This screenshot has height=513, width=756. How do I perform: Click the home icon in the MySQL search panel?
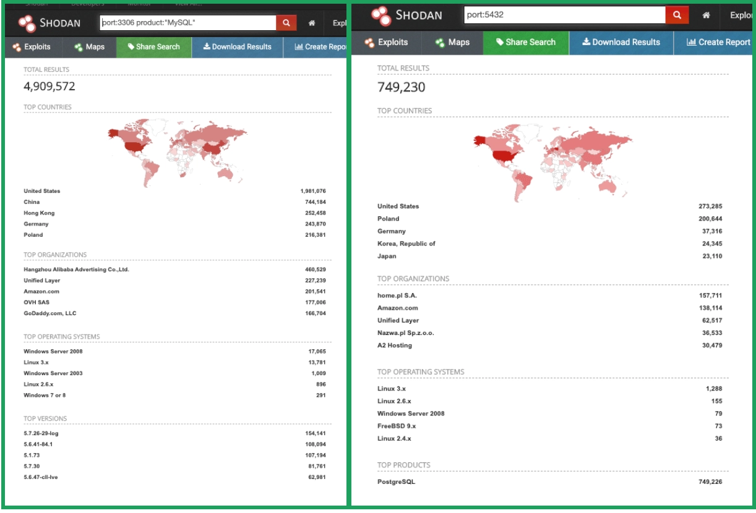[312, 23]
